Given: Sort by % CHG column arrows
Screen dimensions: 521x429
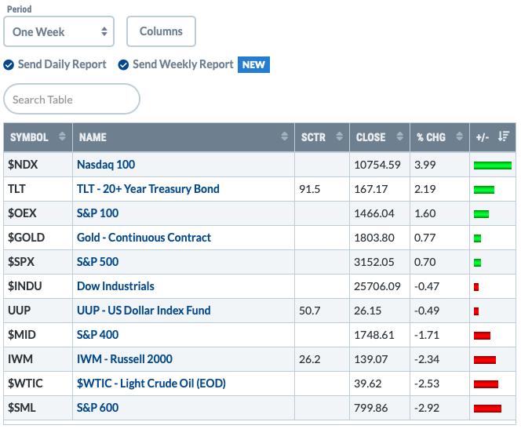Looking at the screenshot, I should (x=459, y=136).
